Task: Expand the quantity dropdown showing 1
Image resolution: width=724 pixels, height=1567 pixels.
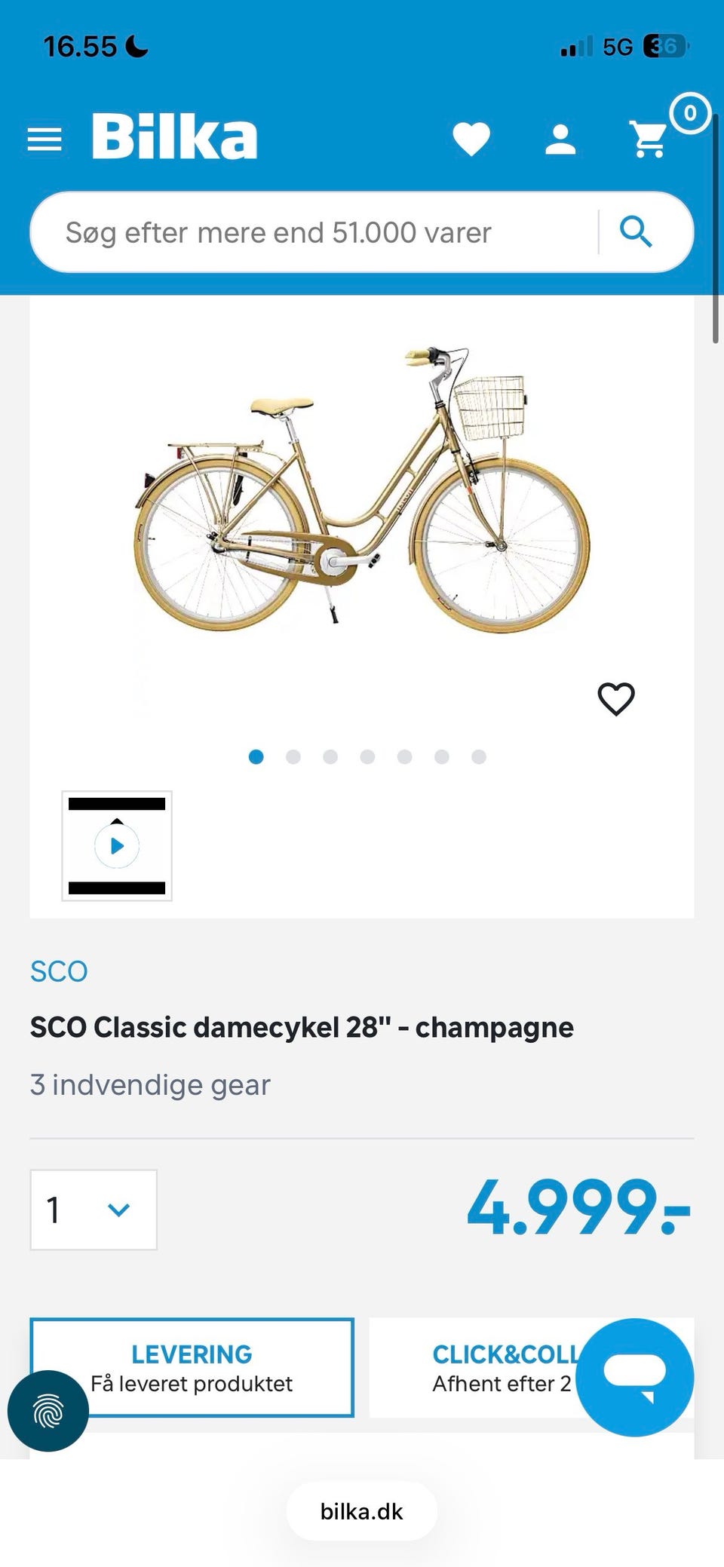Action: coord(94,1210)
